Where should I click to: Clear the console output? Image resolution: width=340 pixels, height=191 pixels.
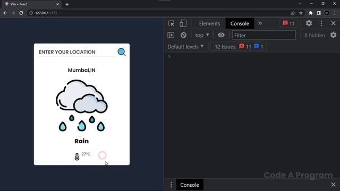(x=183, y=35)
